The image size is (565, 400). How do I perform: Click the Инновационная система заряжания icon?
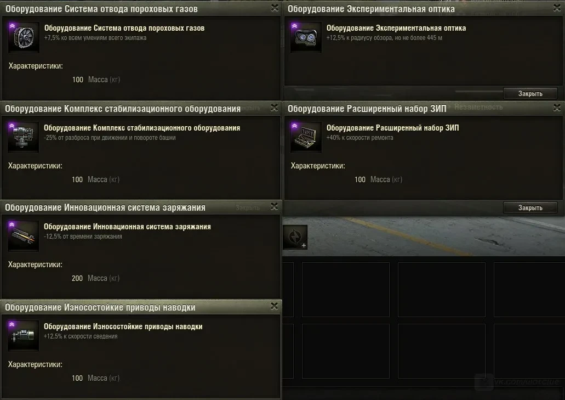click(x=24, y=236)
